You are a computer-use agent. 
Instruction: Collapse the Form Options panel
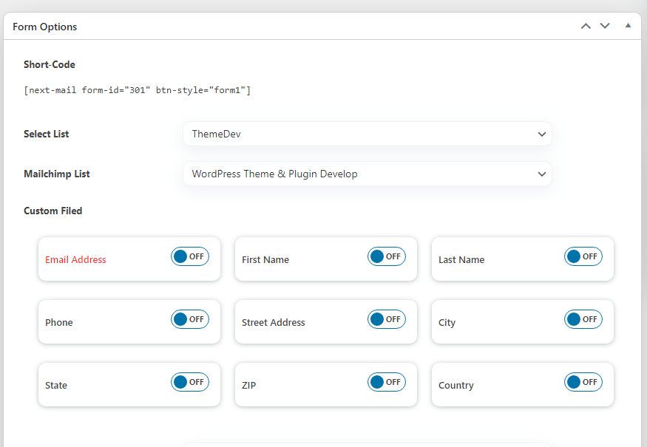click(x=628, y=26)
